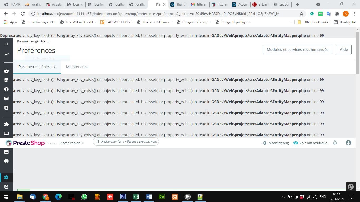Open Customers via the person sidebar icon

pyautogui.click(x=7, y=89)
